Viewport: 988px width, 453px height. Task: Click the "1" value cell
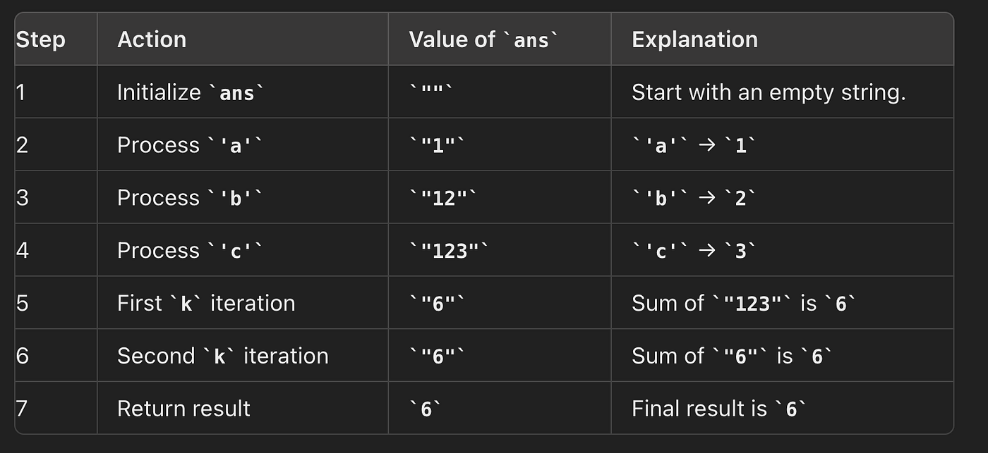(437, 145)
